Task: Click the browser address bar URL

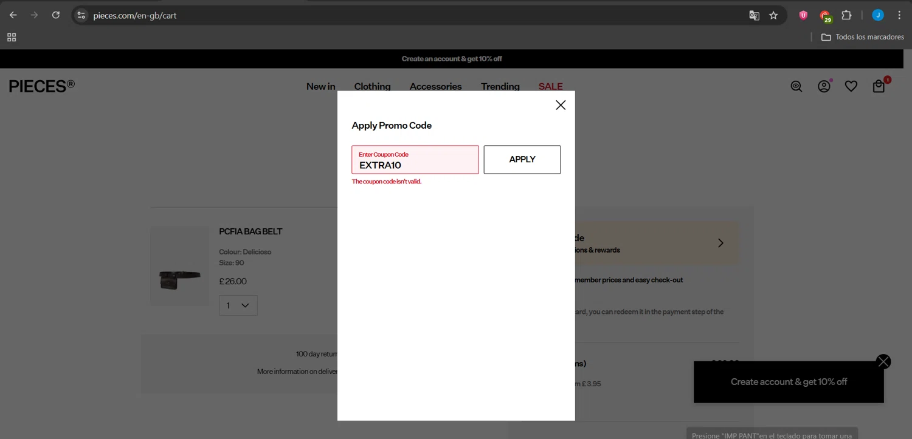Action: [x=135, y=16]
